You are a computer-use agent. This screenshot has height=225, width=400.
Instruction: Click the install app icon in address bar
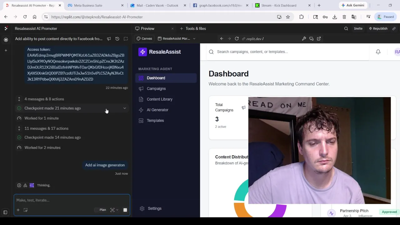279,17
